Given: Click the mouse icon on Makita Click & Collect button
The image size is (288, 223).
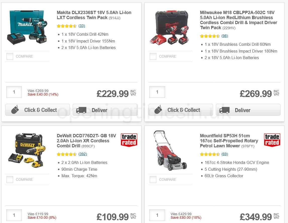Looking at the screenshot, I should [x=15, y=110].
